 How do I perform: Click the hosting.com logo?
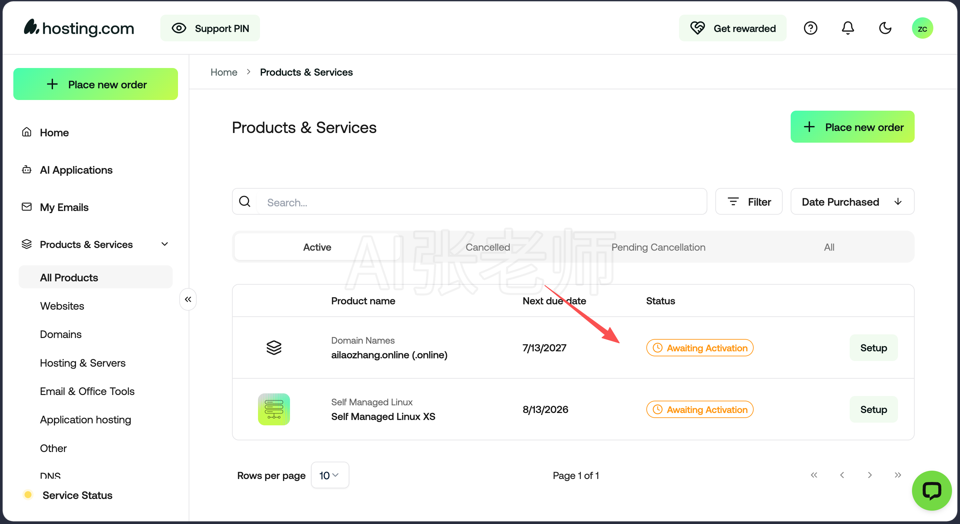[79, 28]
